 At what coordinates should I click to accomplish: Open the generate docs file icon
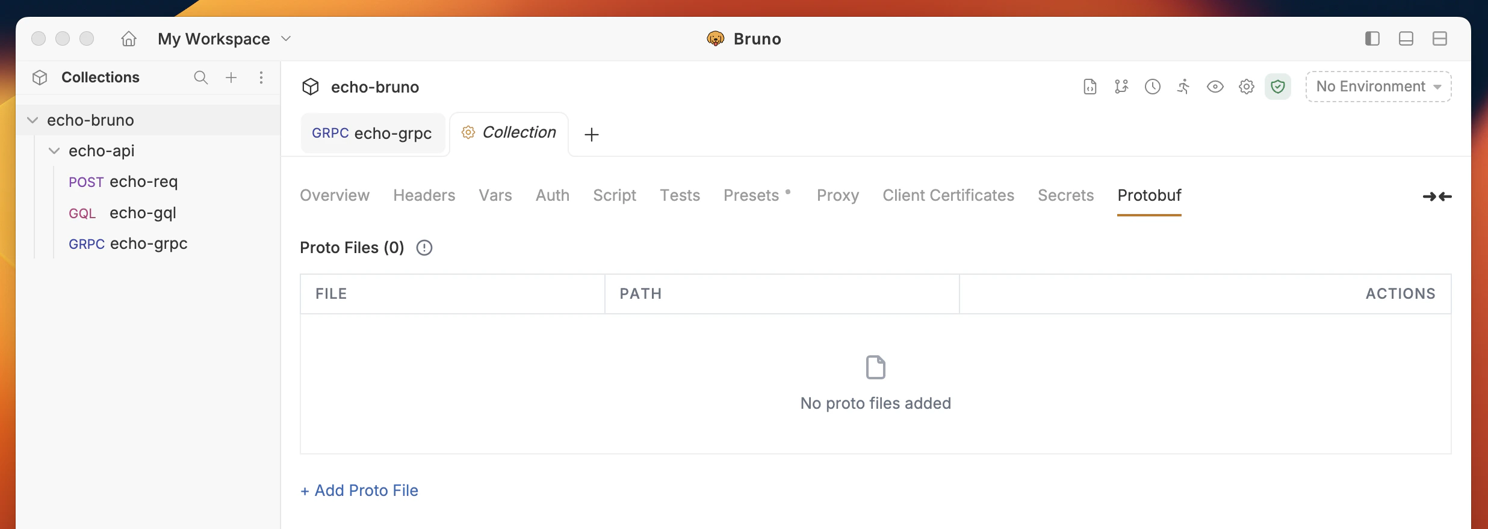(1090, 87)
